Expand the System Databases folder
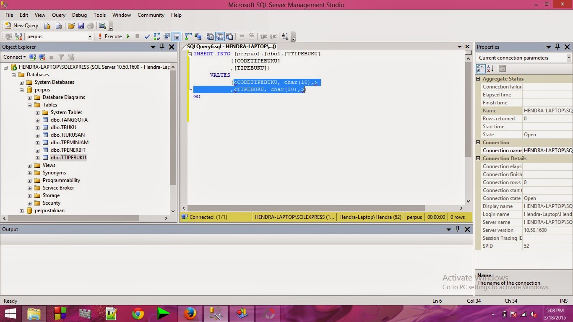 coord(22,82)
